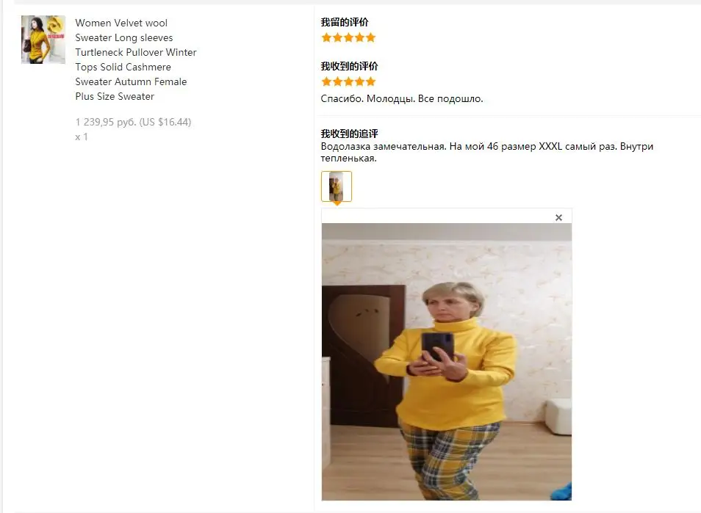Select the small review photo thumbnail
701x513 pixels.
(x=337, y=186)
